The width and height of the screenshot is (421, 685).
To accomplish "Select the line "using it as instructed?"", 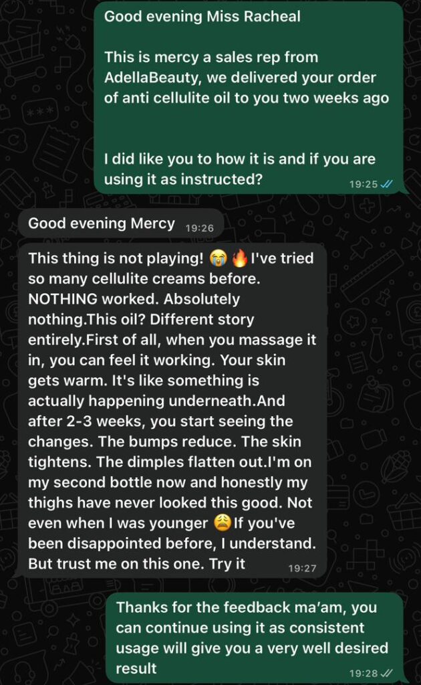I will (183, 179).
